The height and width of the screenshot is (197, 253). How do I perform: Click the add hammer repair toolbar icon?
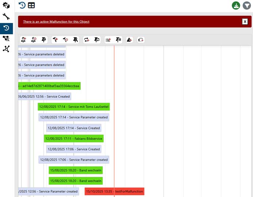55,40
